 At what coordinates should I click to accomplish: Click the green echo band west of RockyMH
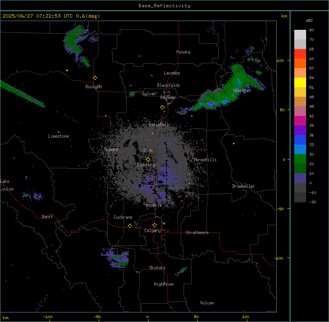(x=22, y=94)
